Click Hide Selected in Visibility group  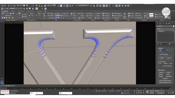pos(116,13)
